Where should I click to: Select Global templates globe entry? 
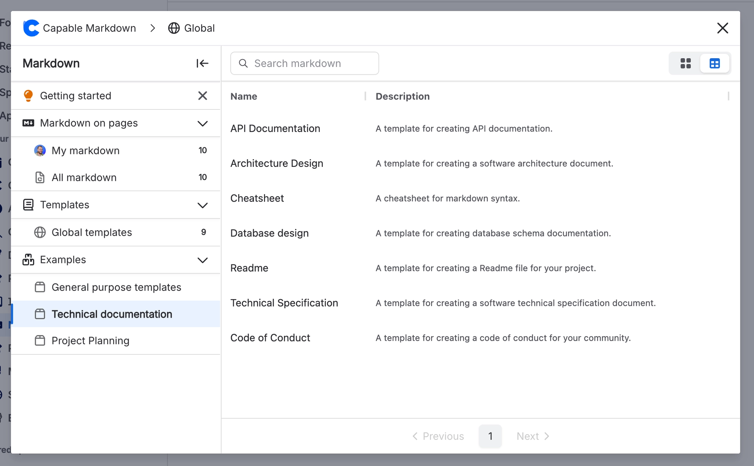click(x=40, y=232)
